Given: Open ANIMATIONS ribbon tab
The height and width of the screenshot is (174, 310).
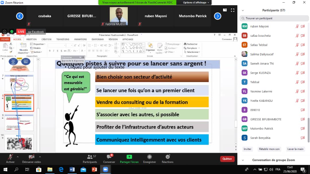Looking at the screenshot, I should pyautogui.click(x=80, y=39).
